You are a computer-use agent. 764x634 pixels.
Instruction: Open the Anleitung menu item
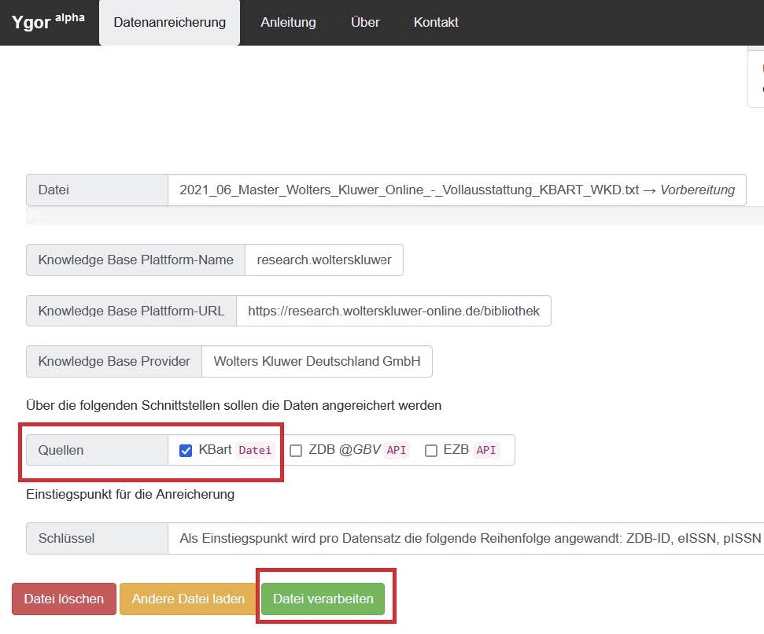pyautogui.click(x=288, y=23)
